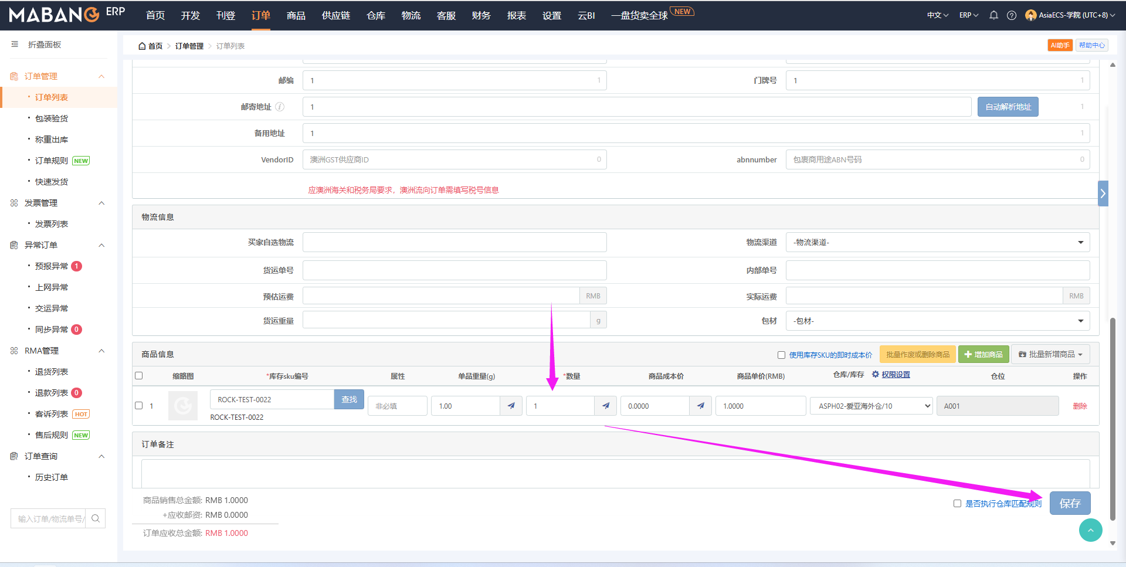Click the notification bell icon
Screen dimensions: 1126x567
(x=993, y=15)
